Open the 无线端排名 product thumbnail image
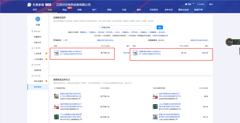Screen dimensions: 240x123 point(135,53)
